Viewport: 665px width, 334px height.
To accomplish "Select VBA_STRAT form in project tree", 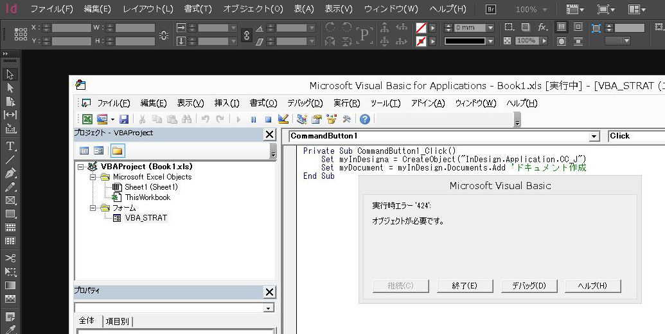I will (146, 218).
